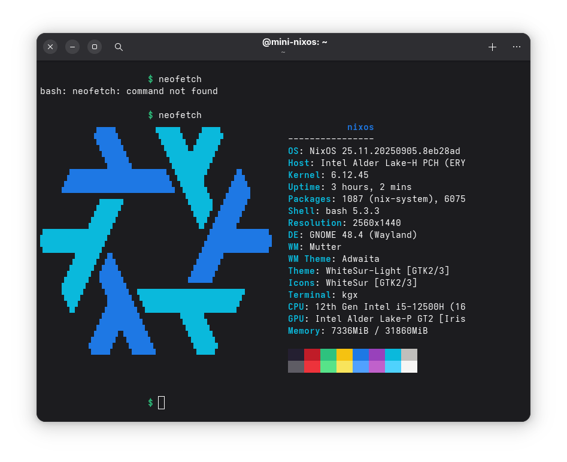Image resolution: width=567 pixels, height=462 pixels.
Task: Click the green color block in top row
Action: click(328, 355)
